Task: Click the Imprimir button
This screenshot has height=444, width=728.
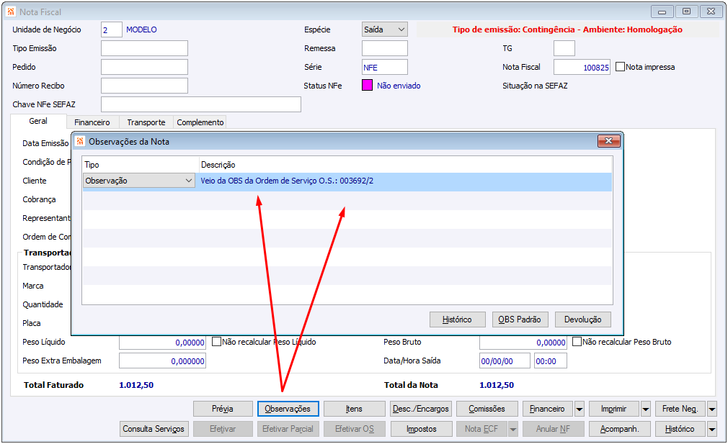Action: tap(614, 409)
